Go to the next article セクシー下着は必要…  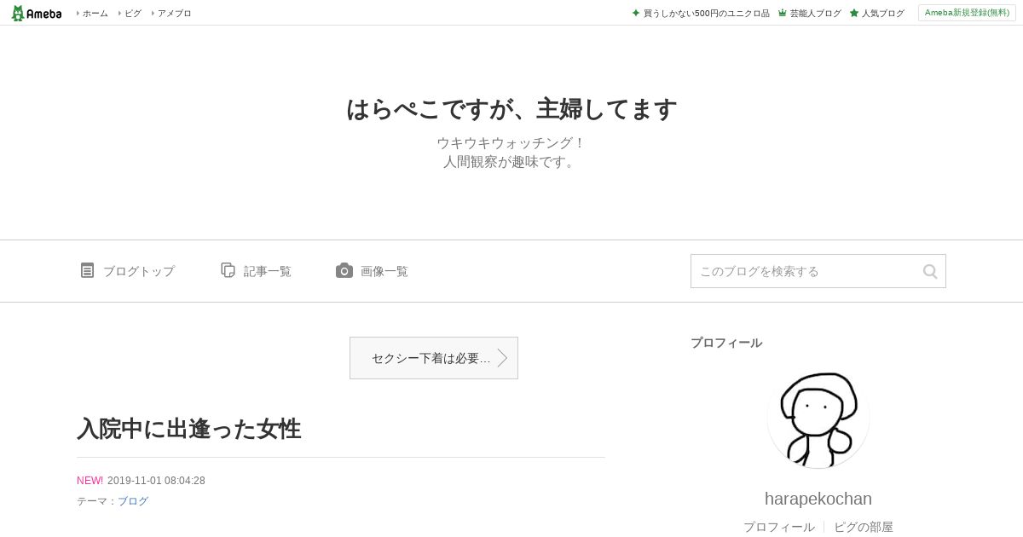click(434, 358)
